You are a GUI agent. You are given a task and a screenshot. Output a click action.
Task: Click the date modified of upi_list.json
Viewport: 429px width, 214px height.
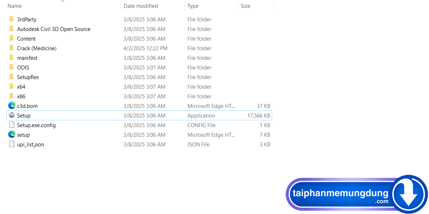144,145
